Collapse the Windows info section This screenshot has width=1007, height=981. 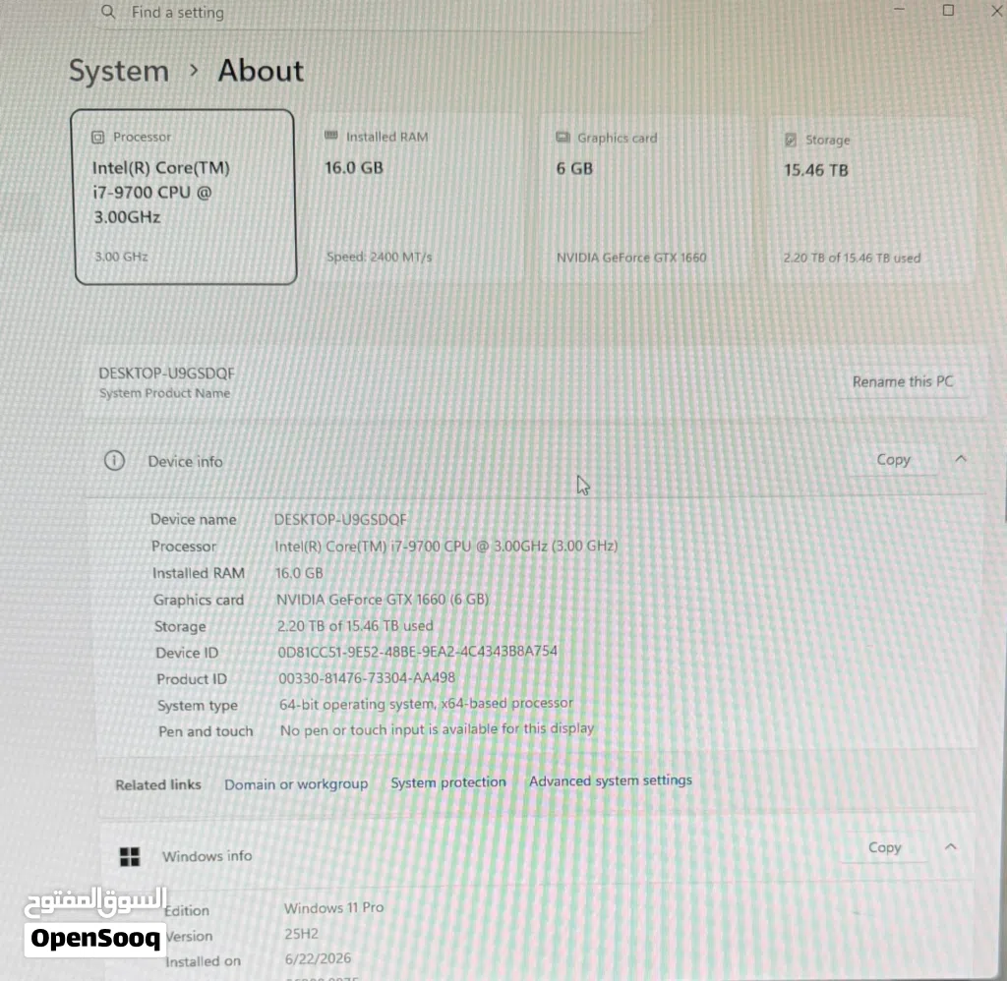951,846
